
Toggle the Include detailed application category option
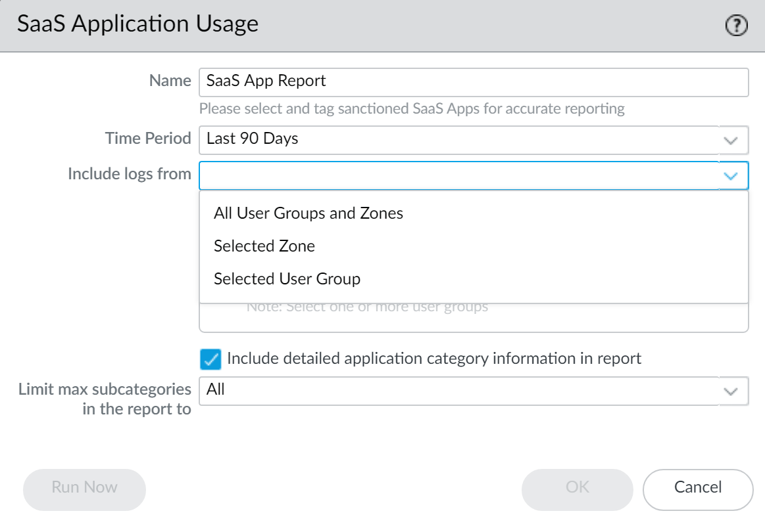tap(212, 359)
